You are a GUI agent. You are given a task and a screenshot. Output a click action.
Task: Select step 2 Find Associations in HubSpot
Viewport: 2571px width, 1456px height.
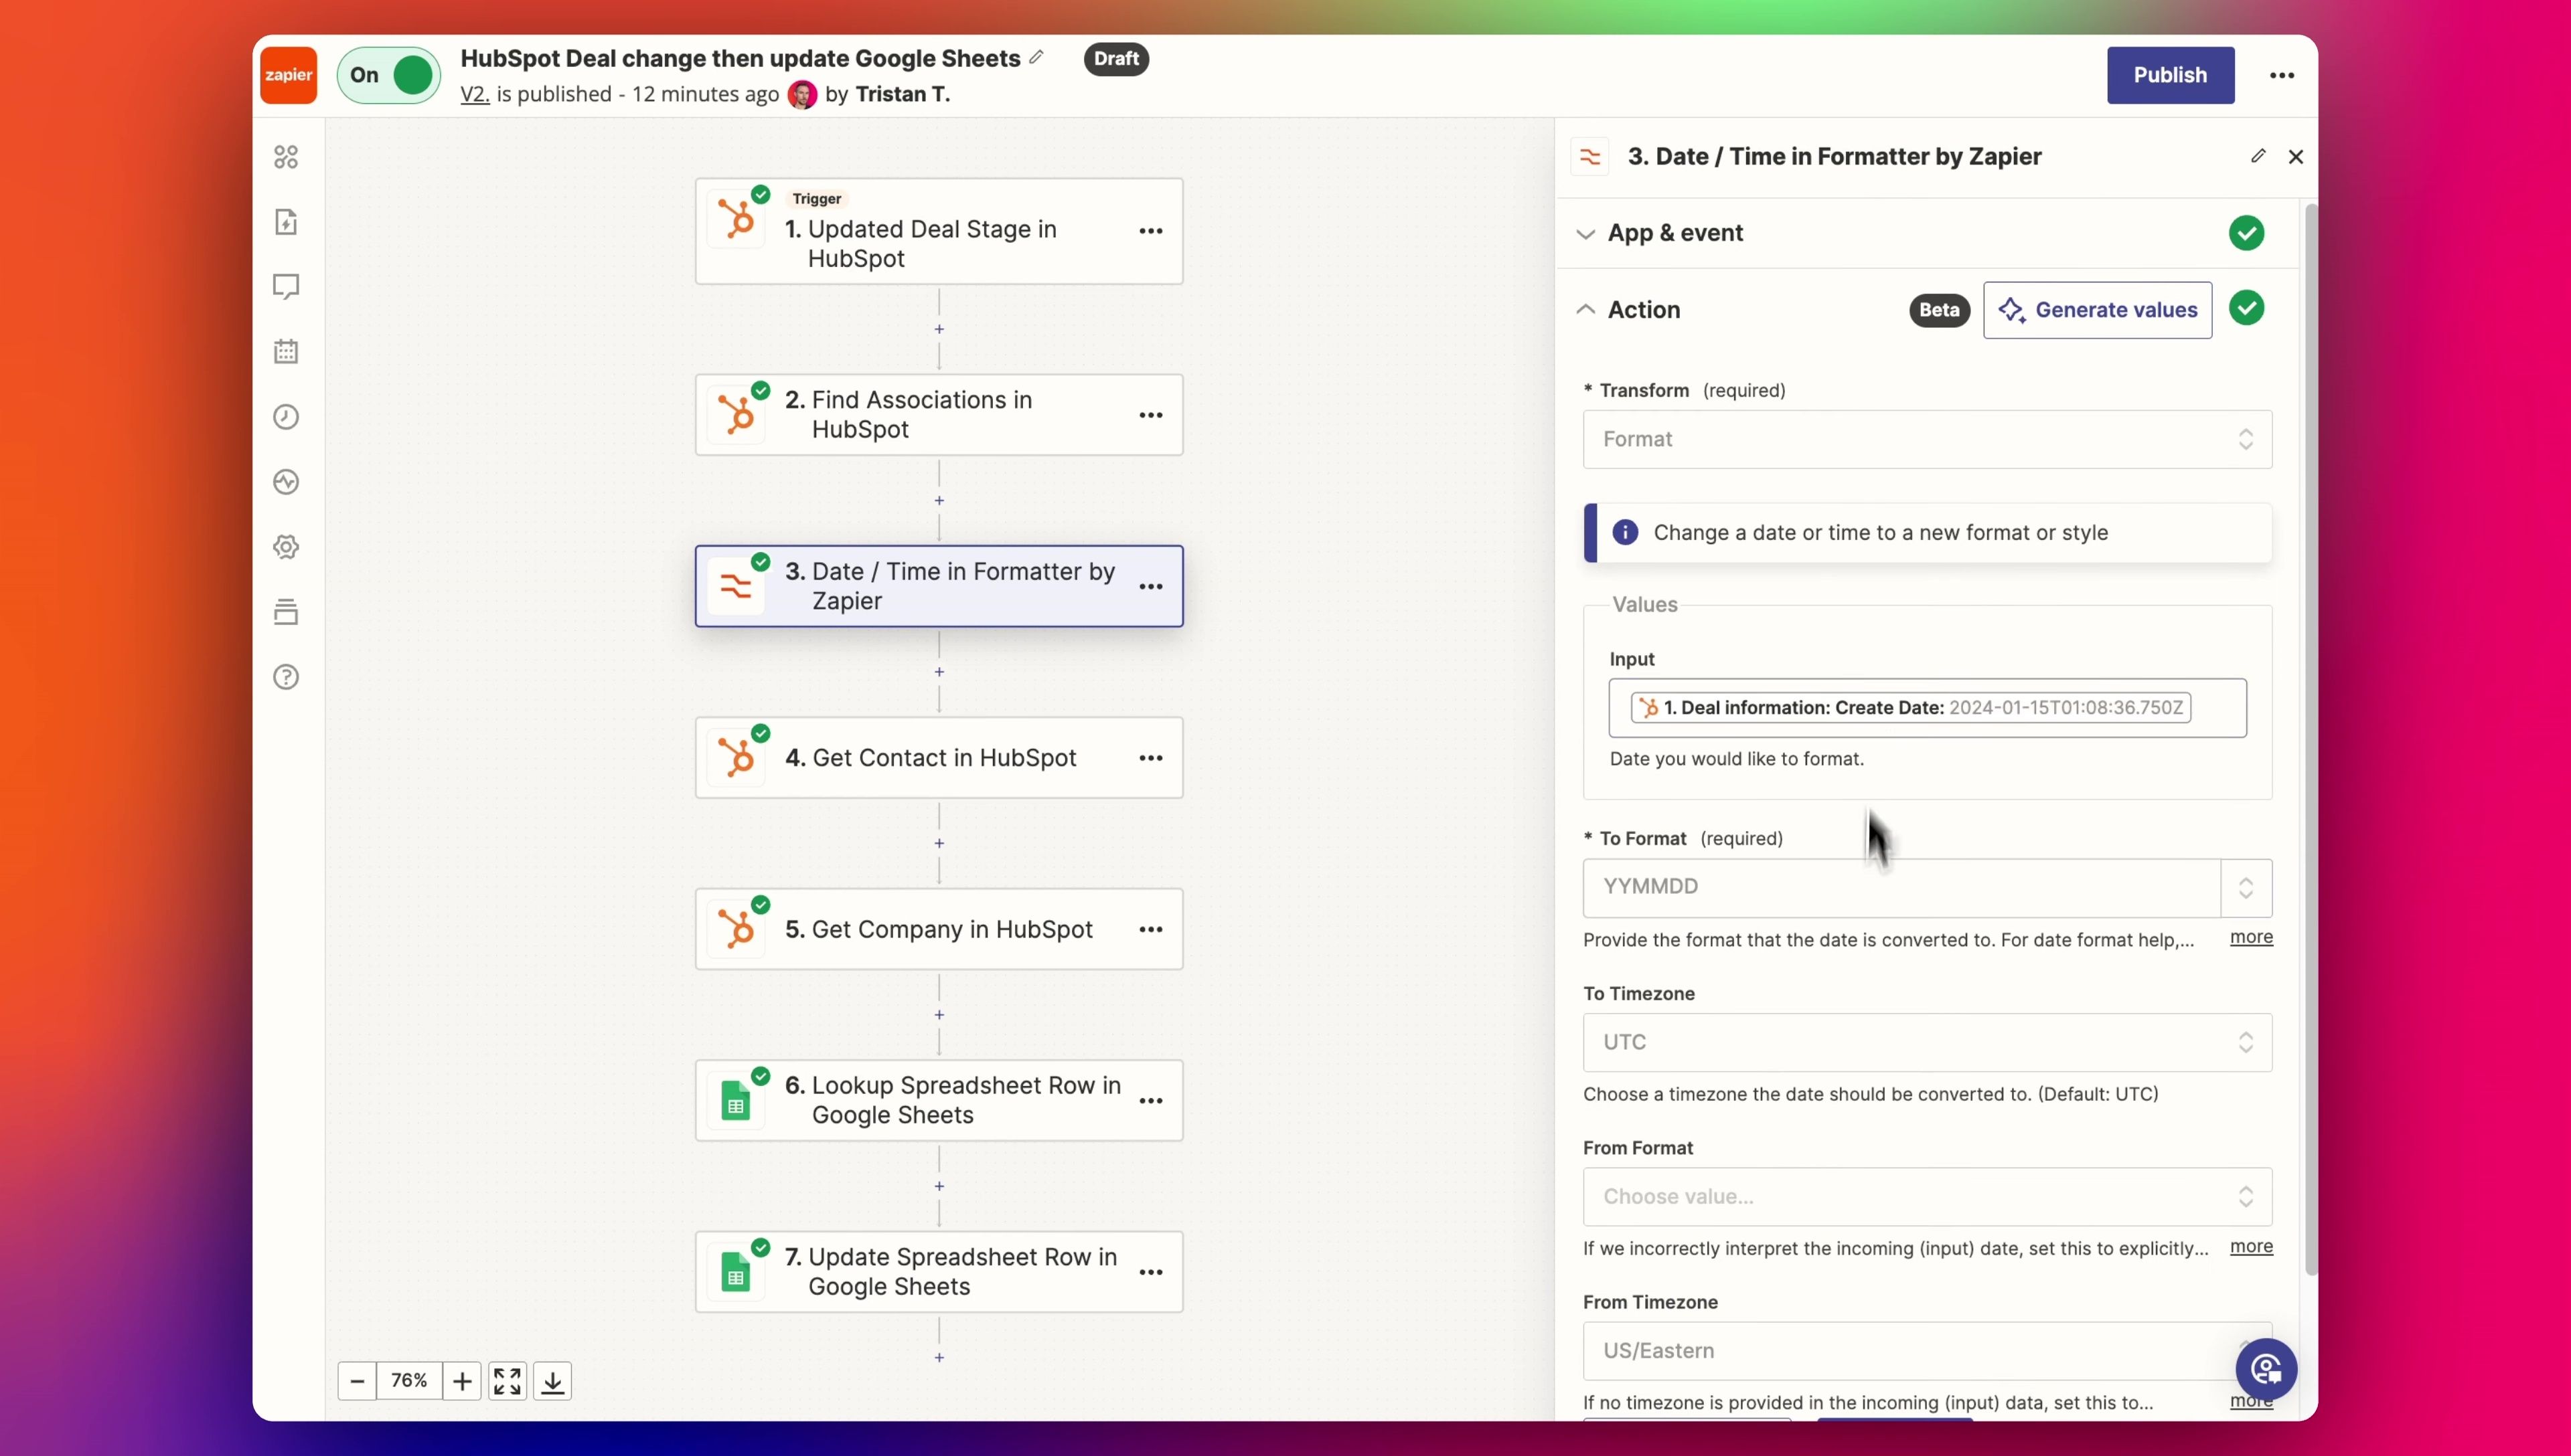click(x=939, y=415)
